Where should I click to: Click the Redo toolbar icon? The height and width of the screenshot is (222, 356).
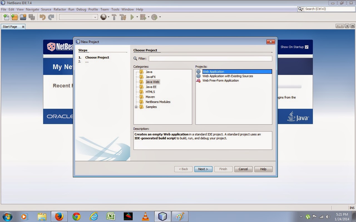[51, 17]
